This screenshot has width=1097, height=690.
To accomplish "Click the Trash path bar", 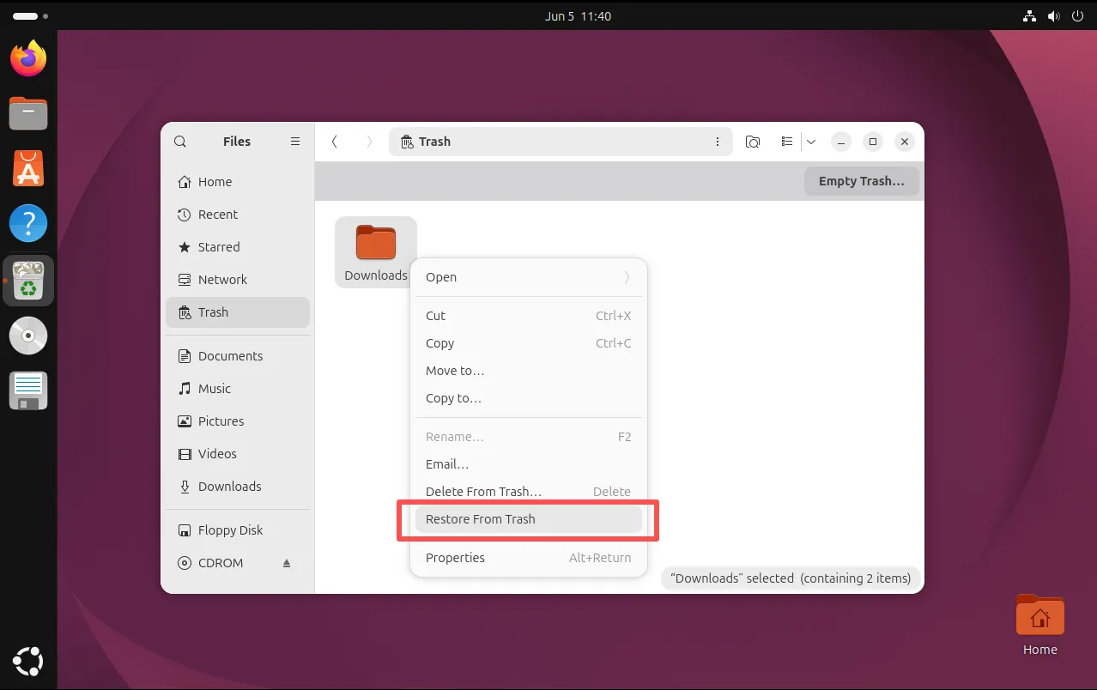I will coord(561,142).
